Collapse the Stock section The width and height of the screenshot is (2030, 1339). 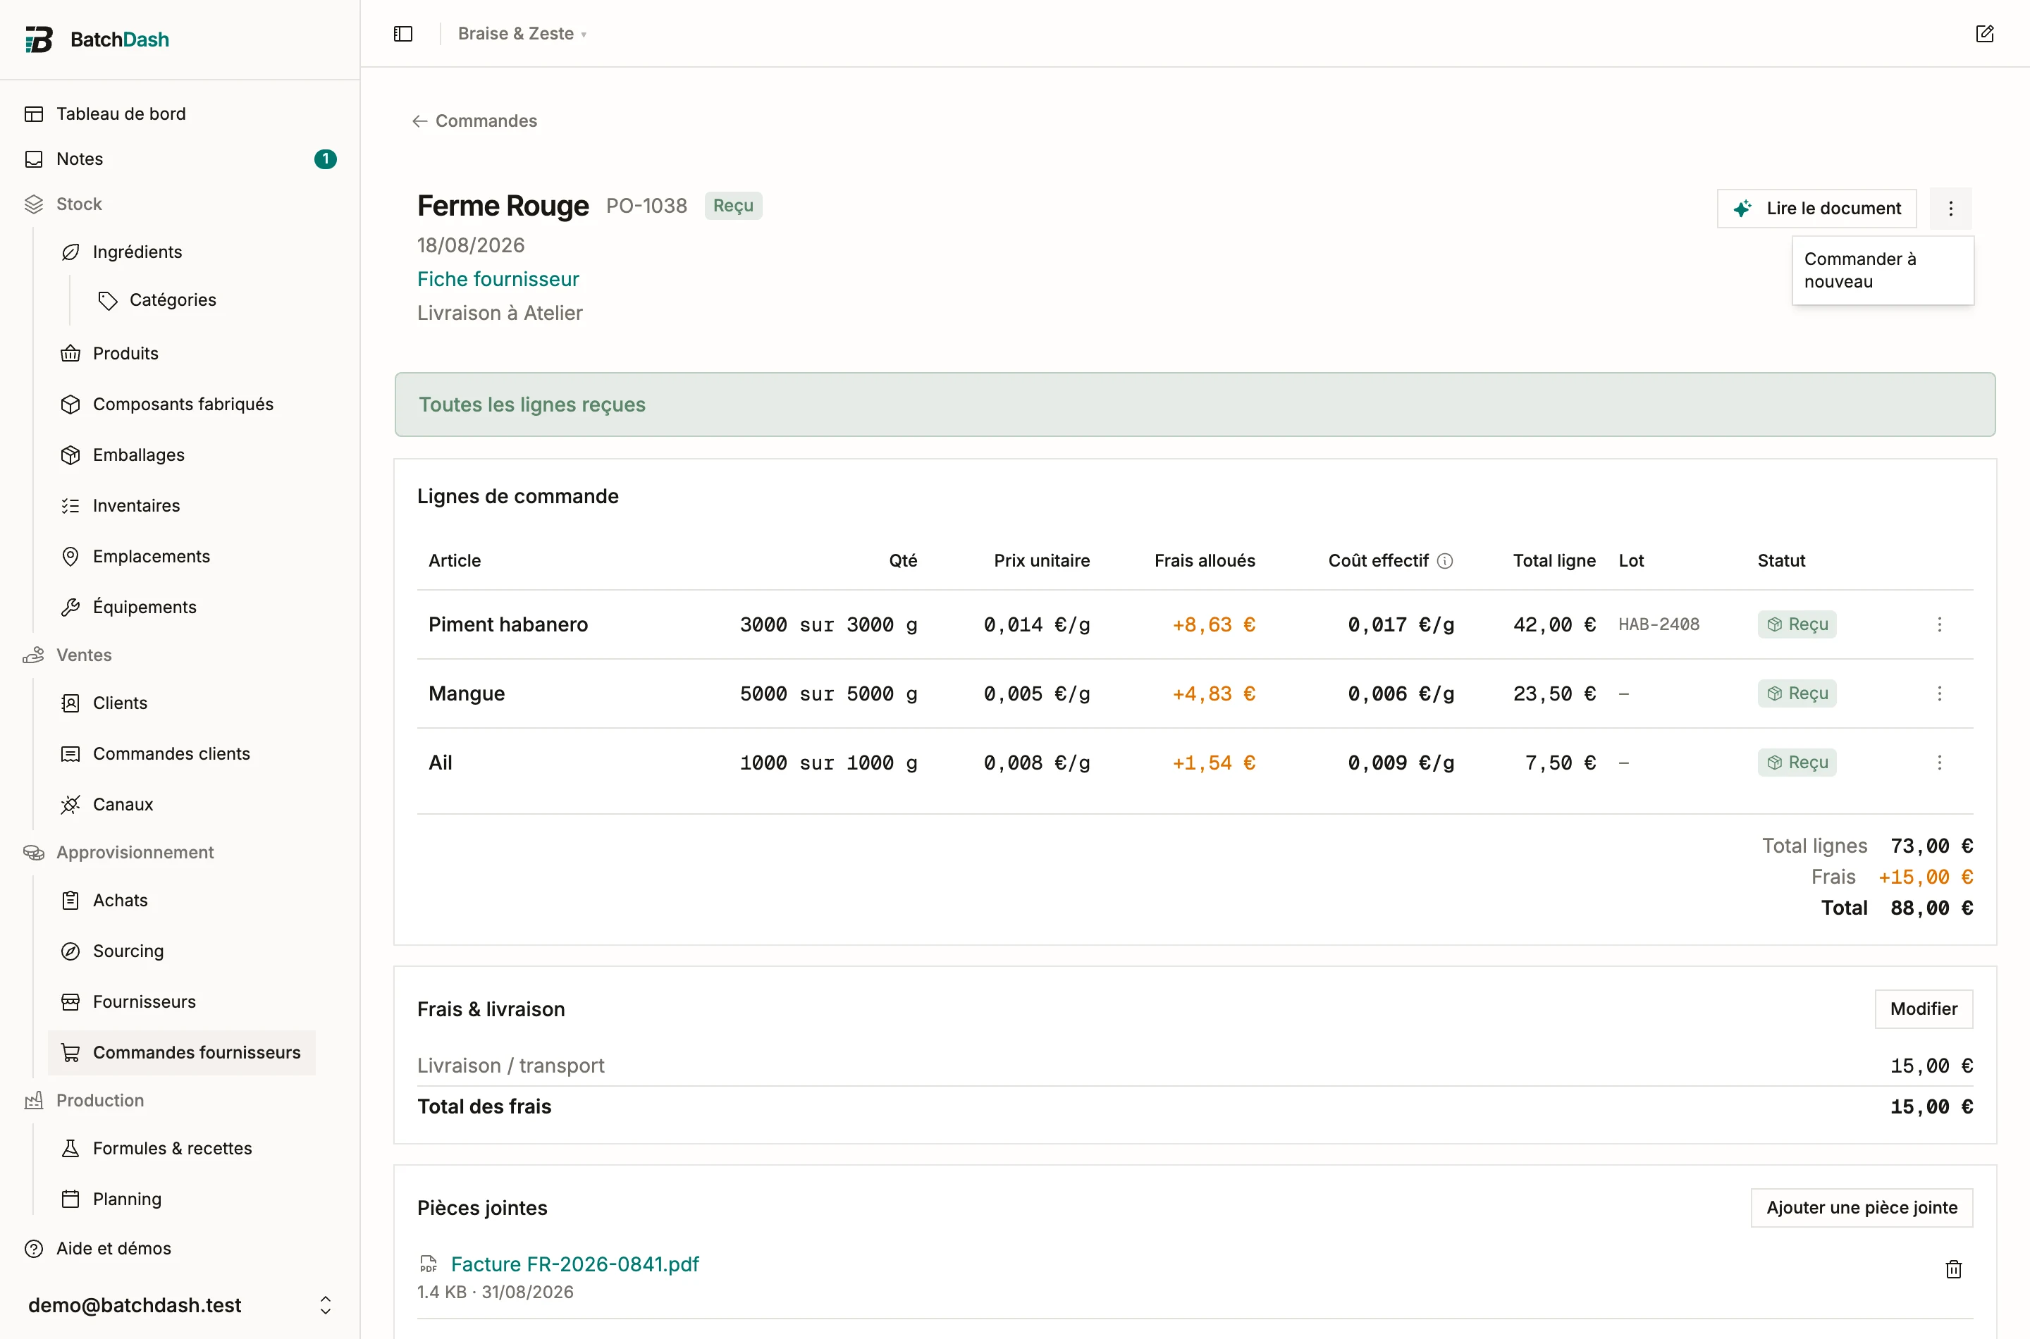[x=78, y=204]
